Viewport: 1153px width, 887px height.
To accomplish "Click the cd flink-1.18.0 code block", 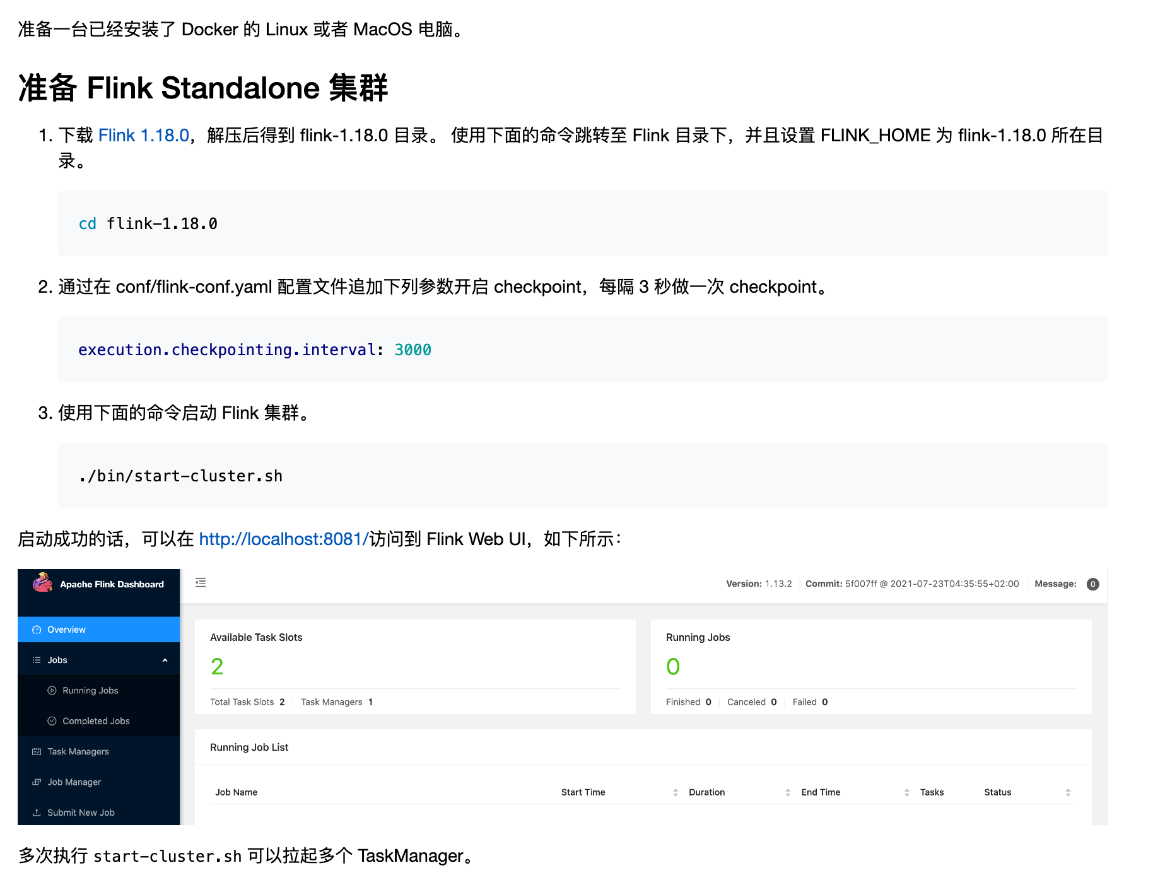I will (583, 223).
